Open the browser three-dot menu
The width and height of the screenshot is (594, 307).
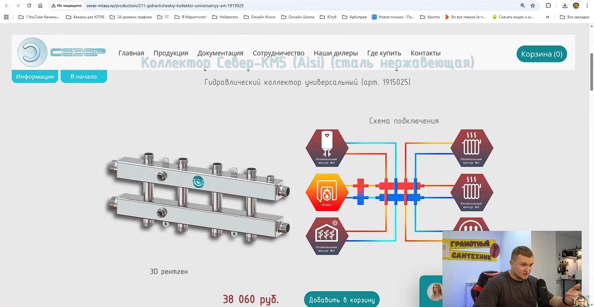coord(587,5)
